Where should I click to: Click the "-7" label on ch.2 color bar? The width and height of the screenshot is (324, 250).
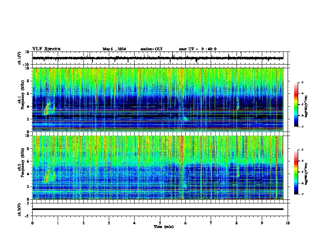coord(301,194)
